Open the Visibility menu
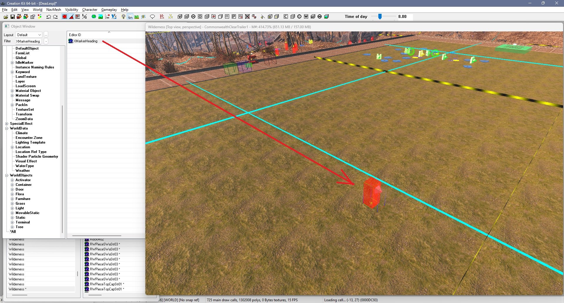Image resolution: width=564 pixels, height=303 pixels. click(72, 10)
